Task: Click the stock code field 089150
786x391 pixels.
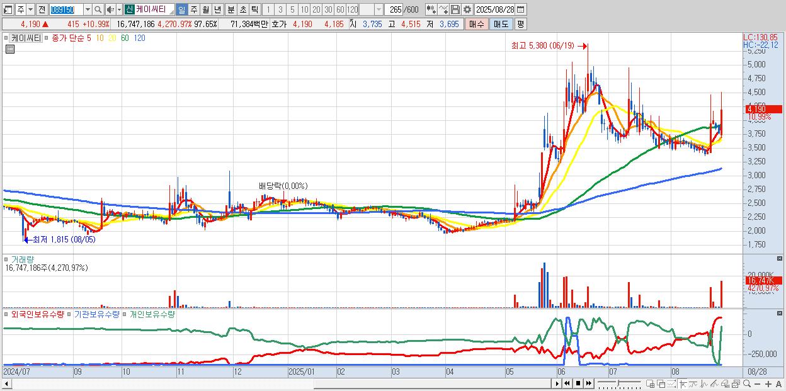Action: click(66, 9)
